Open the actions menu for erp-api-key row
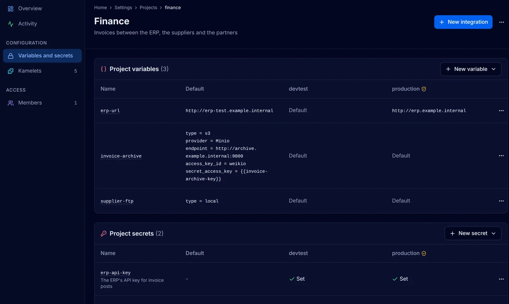This screenshot has width=509, height=304. (x=501, y=279)
